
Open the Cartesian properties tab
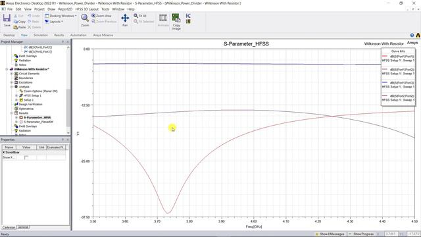tap(9, 227)
